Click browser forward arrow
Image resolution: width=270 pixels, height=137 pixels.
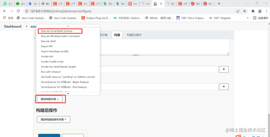tap(11, 11)
